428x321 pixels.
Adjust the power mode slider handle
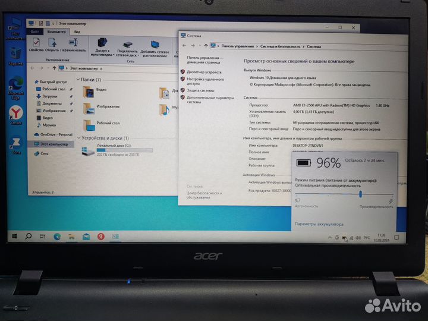click(361, 194)
